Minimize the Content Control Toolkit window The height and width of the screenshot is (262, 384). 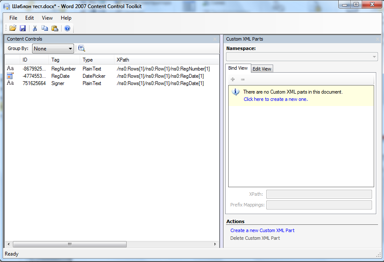pyautogui.click(x=345, y=5)
